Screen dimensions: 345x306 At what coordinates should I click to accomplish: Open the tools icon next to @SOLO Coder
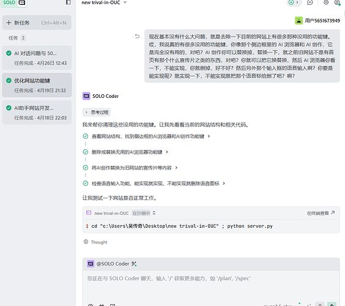click(134, 264)
